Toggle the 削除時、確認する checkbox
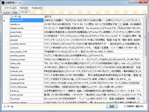Viewport: 149px width, 112px height. point(125,106)
